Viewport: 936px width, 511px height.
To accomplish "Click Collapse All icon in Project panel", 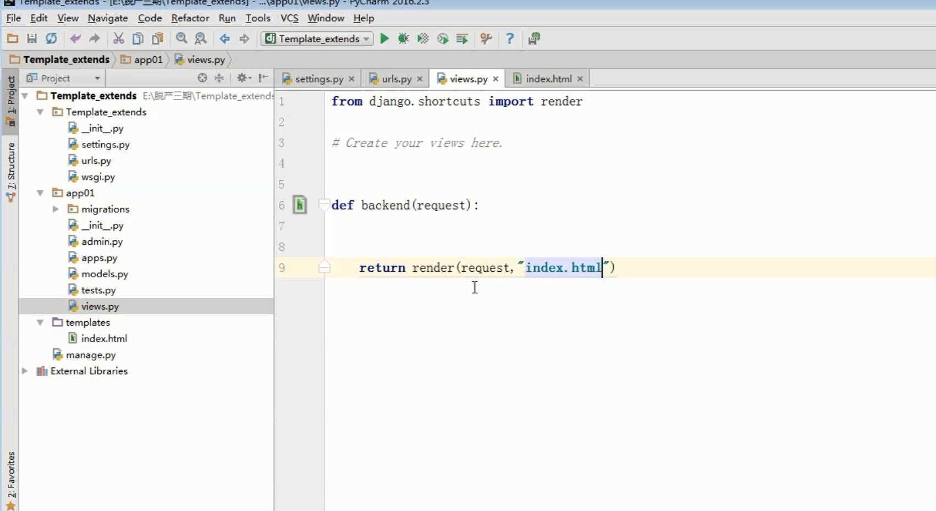I will coord(219,78).
